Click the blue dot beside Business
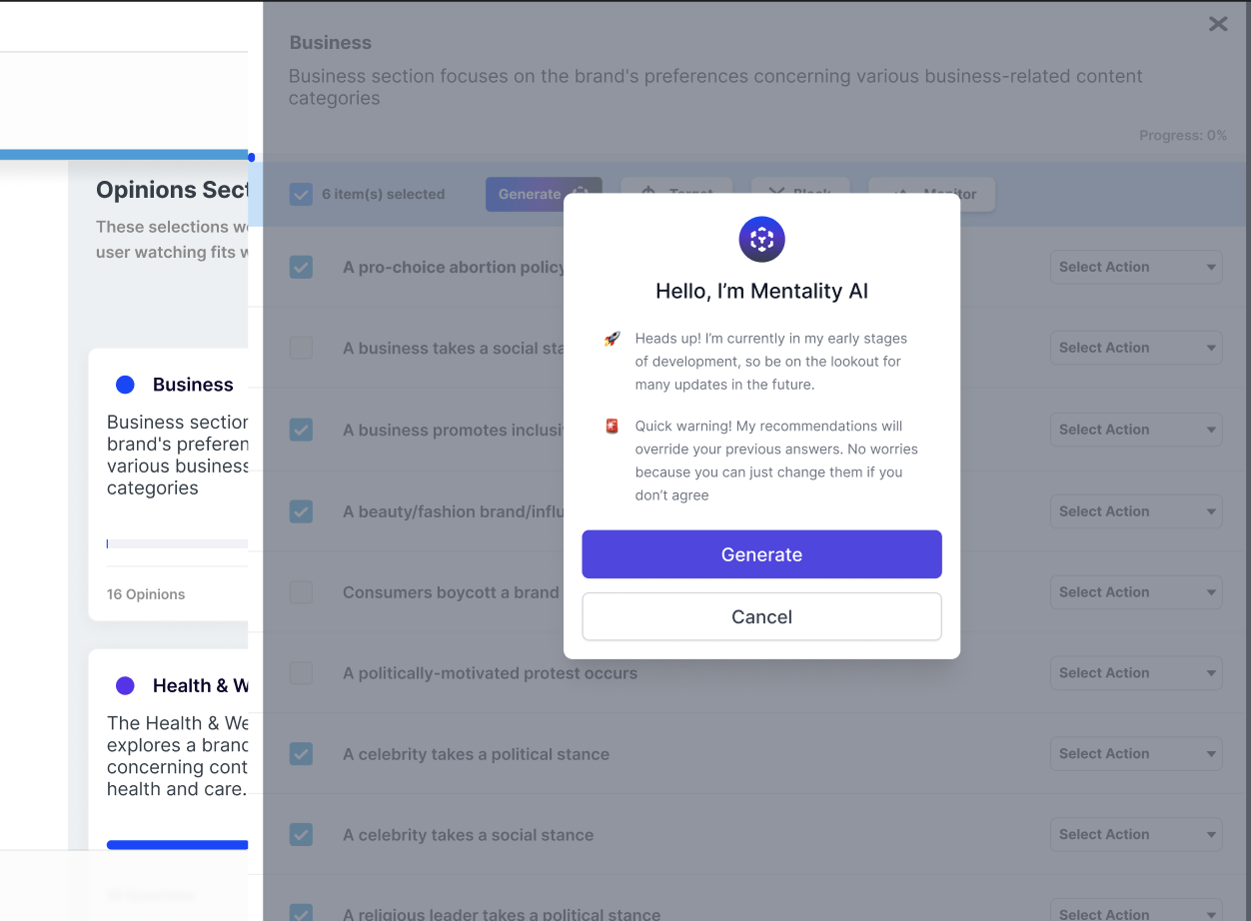 (125, 385)
